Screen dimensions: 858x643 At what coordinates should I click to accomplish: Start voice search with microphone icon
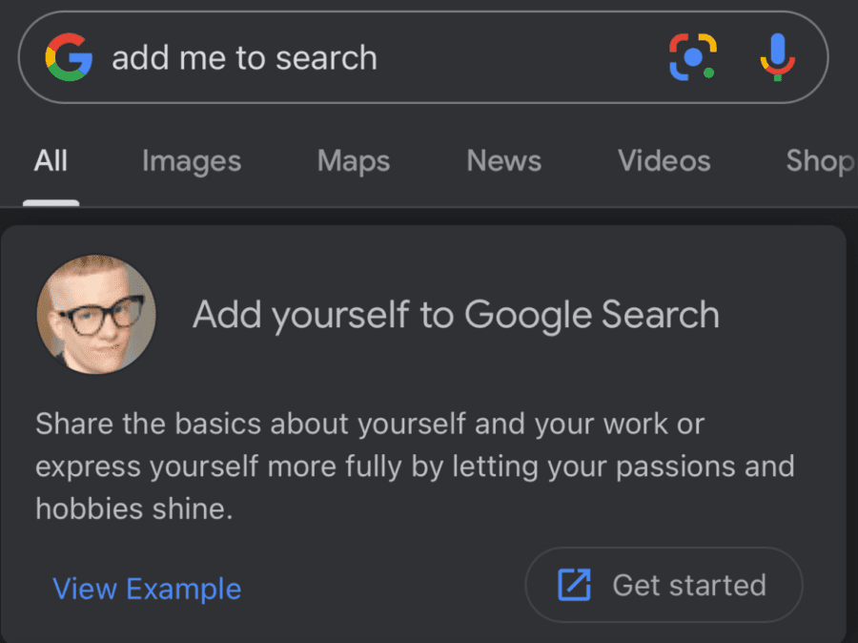coord(778,56)
